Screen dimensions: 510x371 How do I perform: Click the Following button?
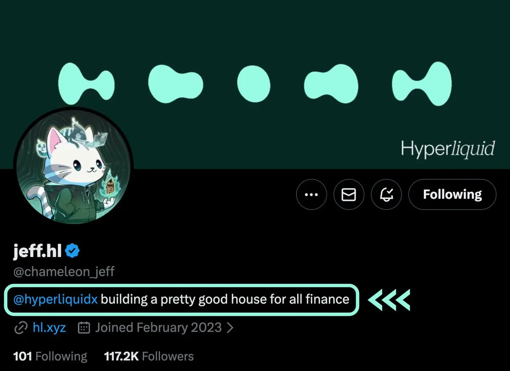click(452, 195)
